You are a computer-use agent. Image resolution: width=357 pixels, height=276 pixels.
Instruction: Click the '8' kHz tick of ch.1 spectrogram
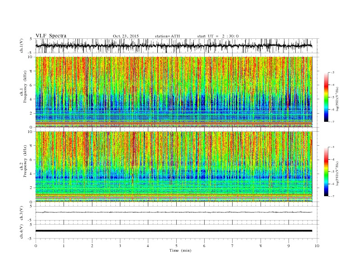coord(32,71)
